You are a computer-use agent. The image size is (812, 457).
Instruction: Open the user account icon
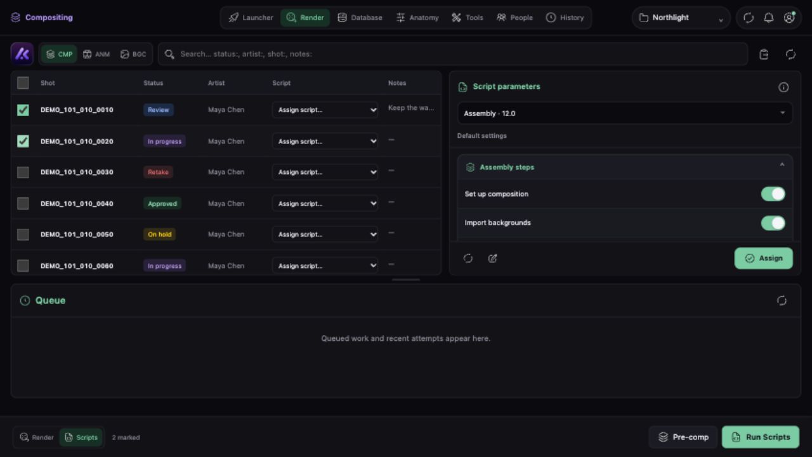(x=789, y=18)
